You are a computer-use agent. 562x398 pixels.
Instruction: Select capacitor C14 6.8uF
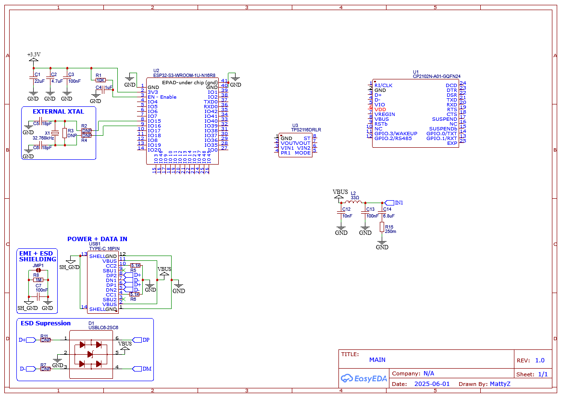click(x=382, y=213)
